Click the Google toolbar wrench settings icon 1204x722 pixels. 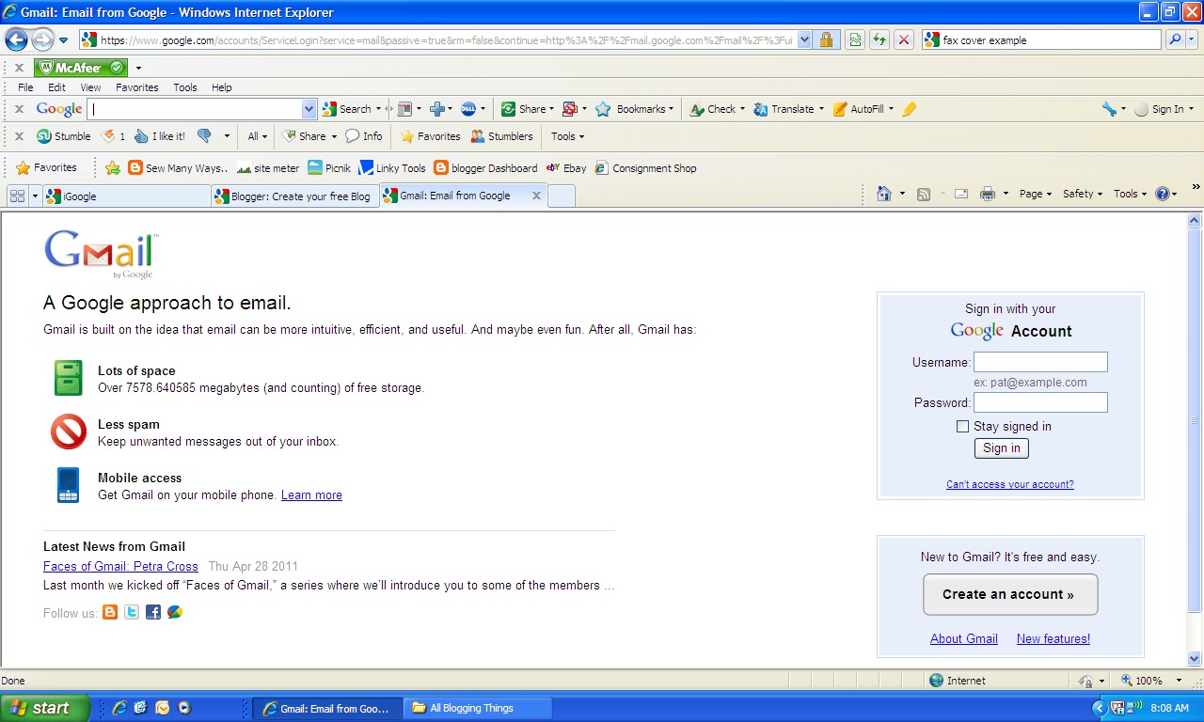pyautogui.click(x=1109, y=109)
